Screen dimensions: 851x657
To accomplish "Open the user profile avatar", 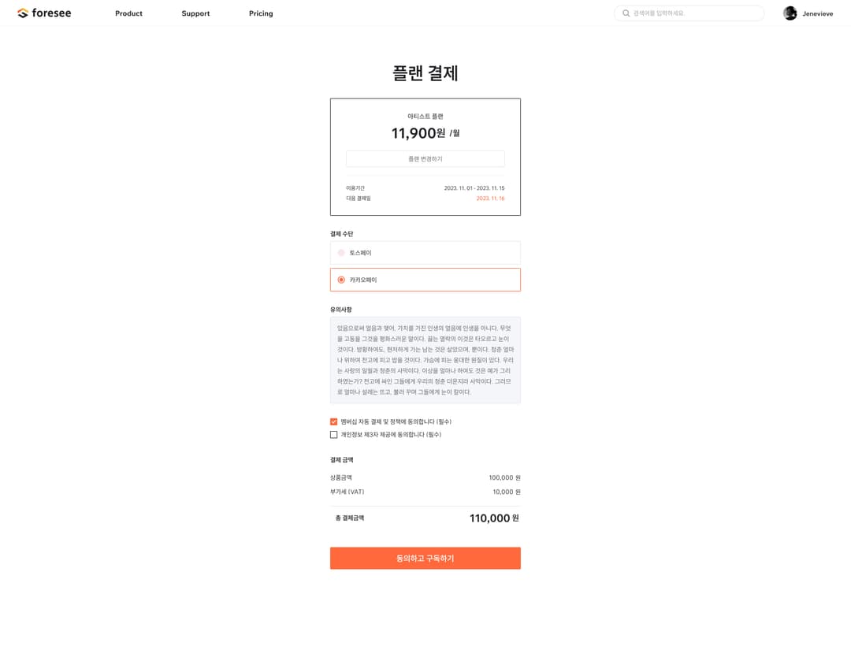I will 790,13.
